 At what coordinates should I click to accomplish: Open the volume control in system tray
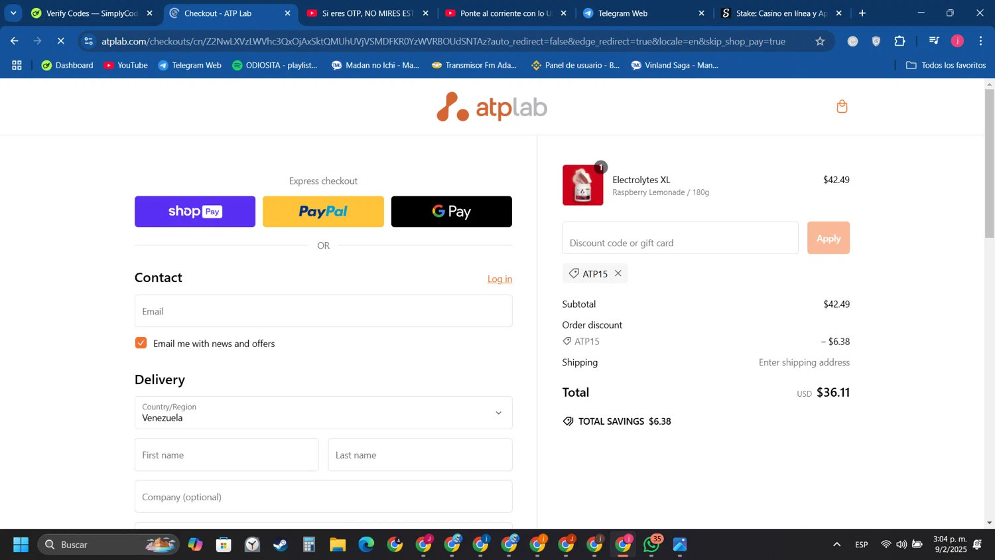[901, 545]
